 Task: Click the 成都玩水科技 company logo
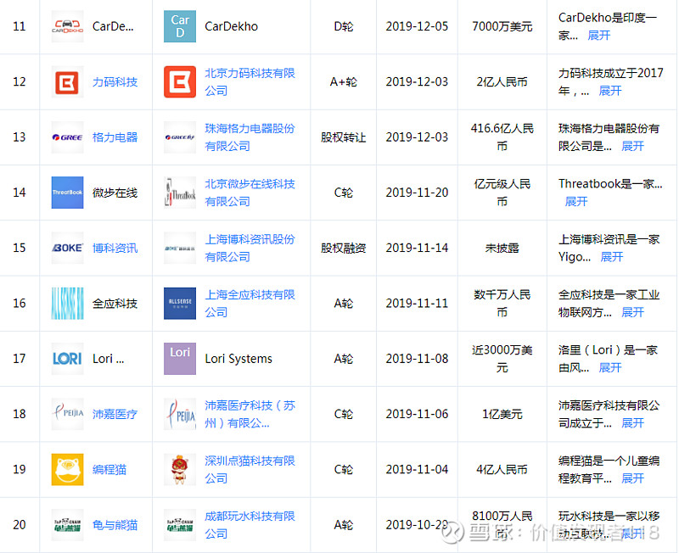tap(180, 525)
